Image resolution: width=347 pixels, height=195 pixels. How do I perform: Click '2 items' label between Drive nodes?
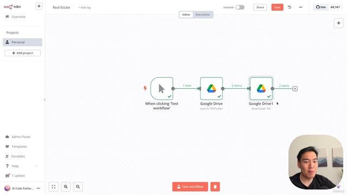[x=236, y=86]
